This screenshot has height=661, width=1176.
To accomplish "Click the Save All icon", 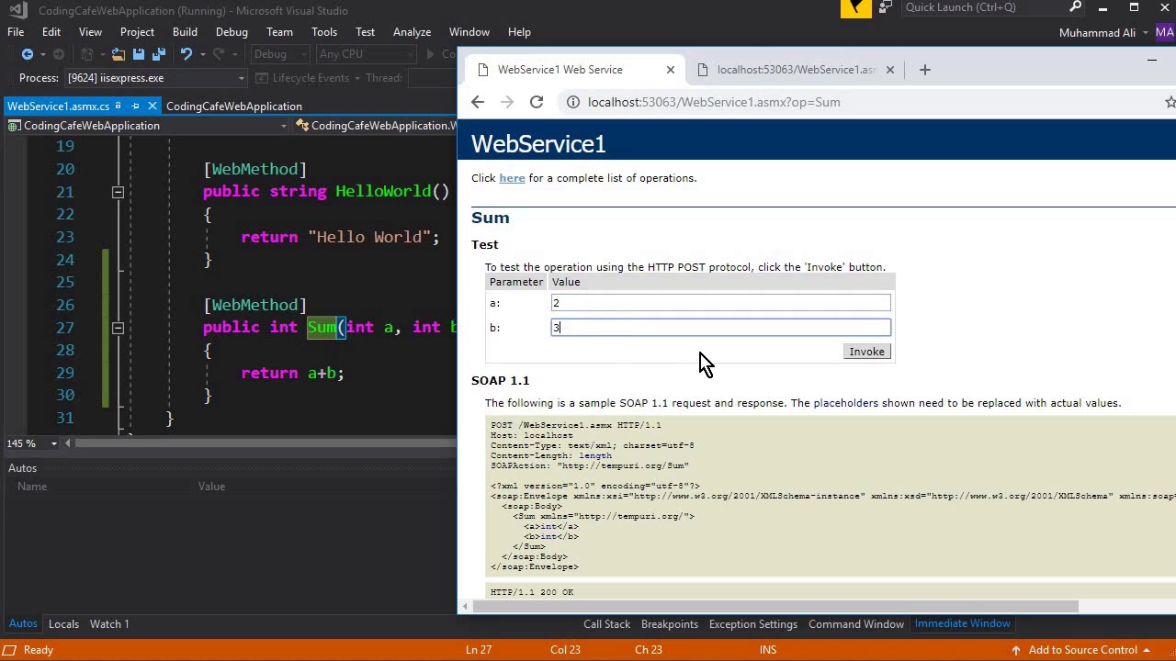I will click(158, 55).
